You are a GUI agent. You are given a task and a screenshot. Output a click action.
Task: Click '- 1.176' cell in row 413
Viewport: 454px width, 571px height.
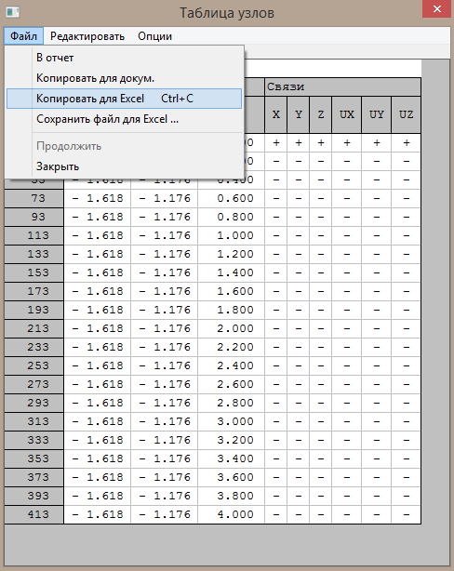[x=165, y=514]
